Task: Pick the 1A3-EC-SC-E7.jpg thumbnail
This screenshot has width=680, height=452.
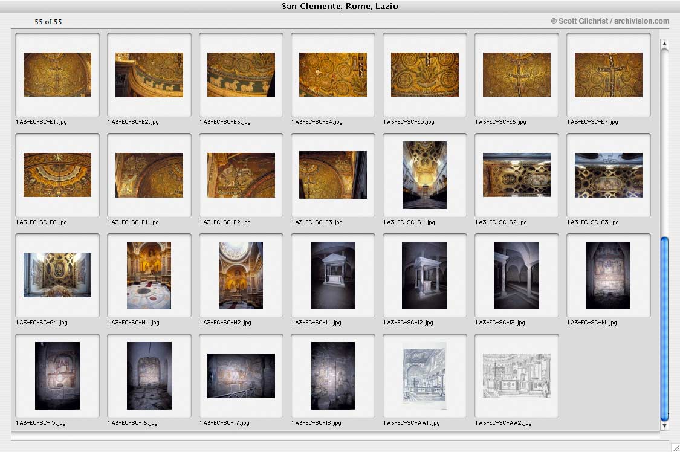Action: tap(609, 74)
